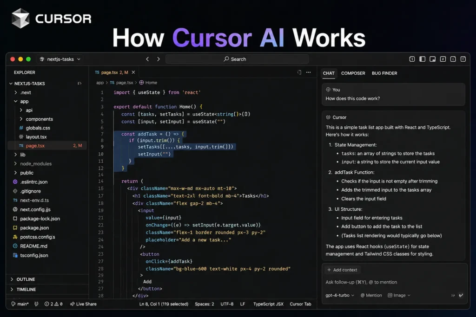The height and width of the screenshot is (317, 476).
Task: Toggle the primary sidebar layout icon
Action: coord(422,59)
